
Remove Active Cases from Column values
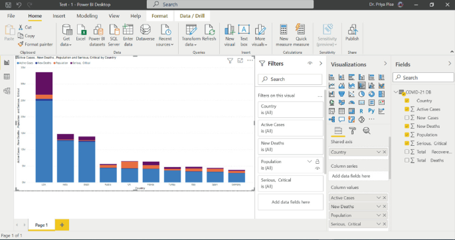(385, 198)
